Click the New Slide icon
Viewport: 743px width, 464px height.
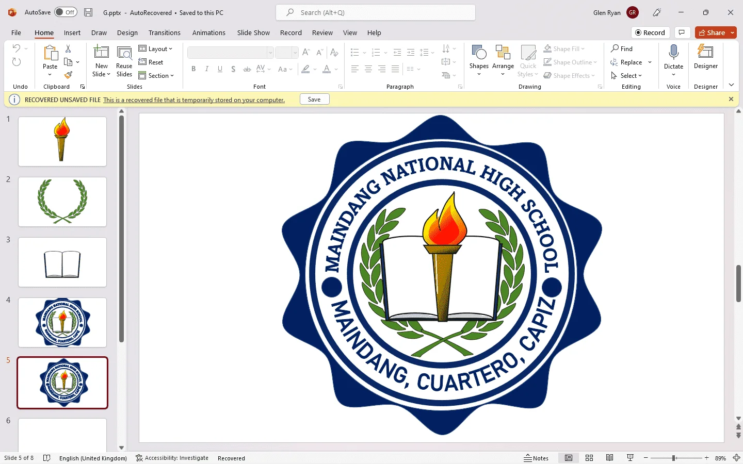[101, 52]
